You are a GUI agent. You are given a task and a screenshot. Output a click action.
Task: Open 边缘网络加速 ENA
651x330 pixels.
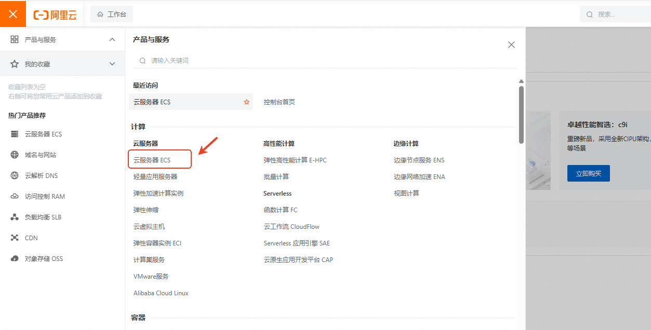(x=419, y=177)
